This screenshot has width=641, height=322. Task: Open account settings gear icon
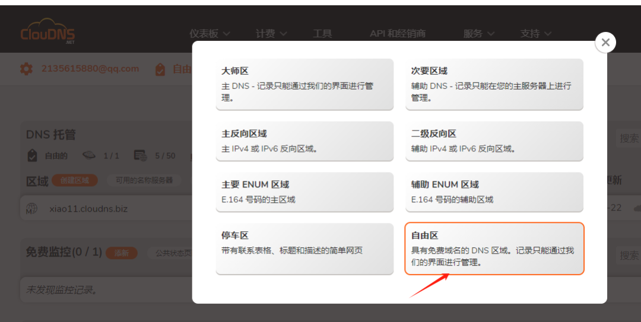(x=26, y=69)
